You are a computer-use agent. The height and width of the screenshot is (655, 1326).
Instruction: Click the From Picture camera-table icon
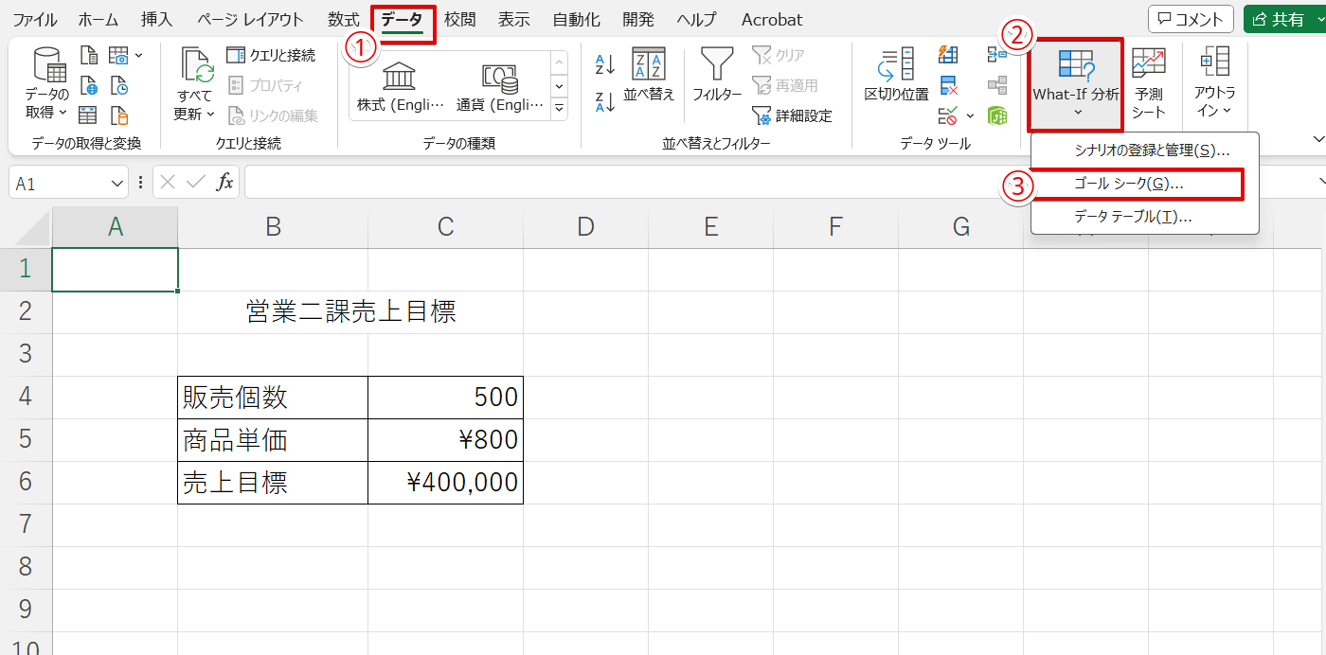119,56
